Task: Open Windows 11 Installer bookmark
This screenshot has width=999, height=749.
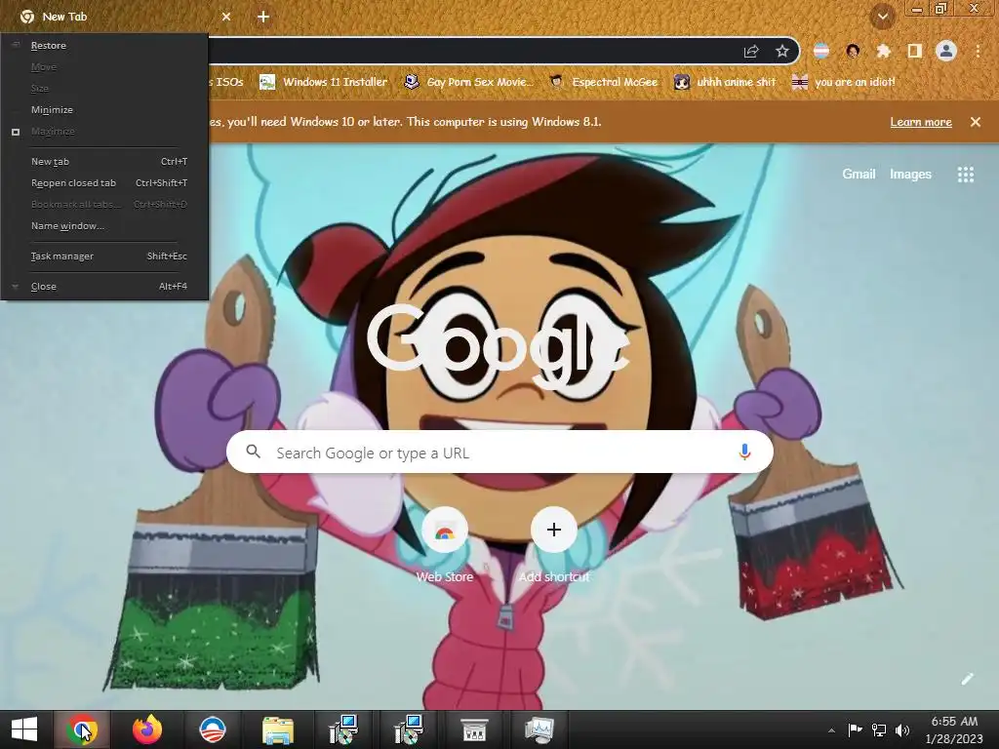Action: click(x=324, y=82)
